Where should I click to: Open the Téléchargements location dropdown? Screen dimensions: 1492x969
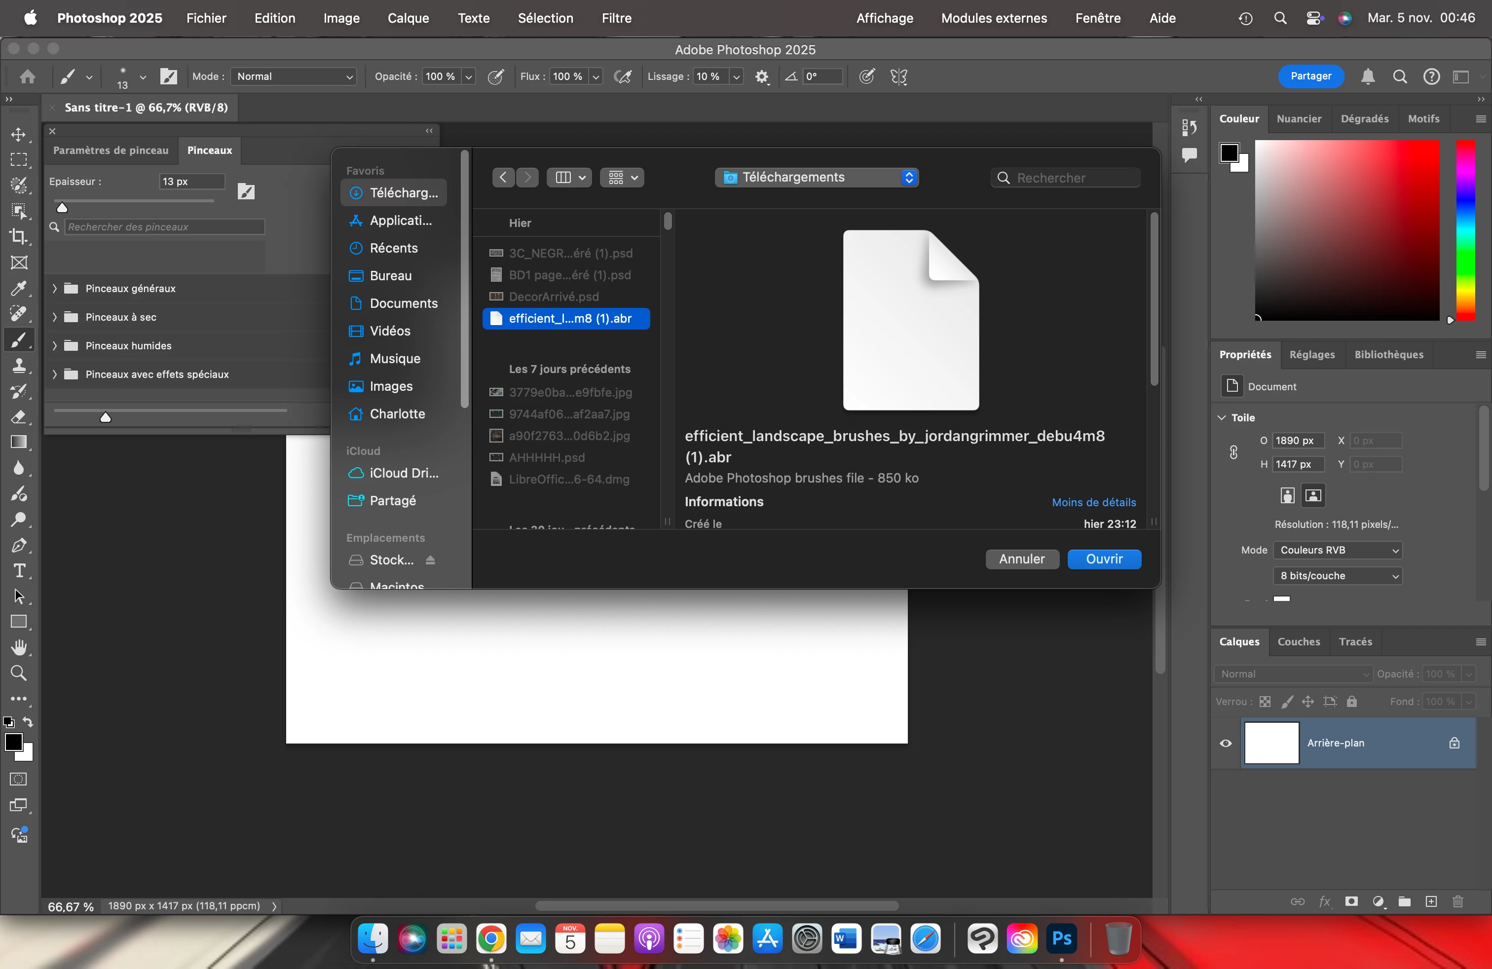816,178
